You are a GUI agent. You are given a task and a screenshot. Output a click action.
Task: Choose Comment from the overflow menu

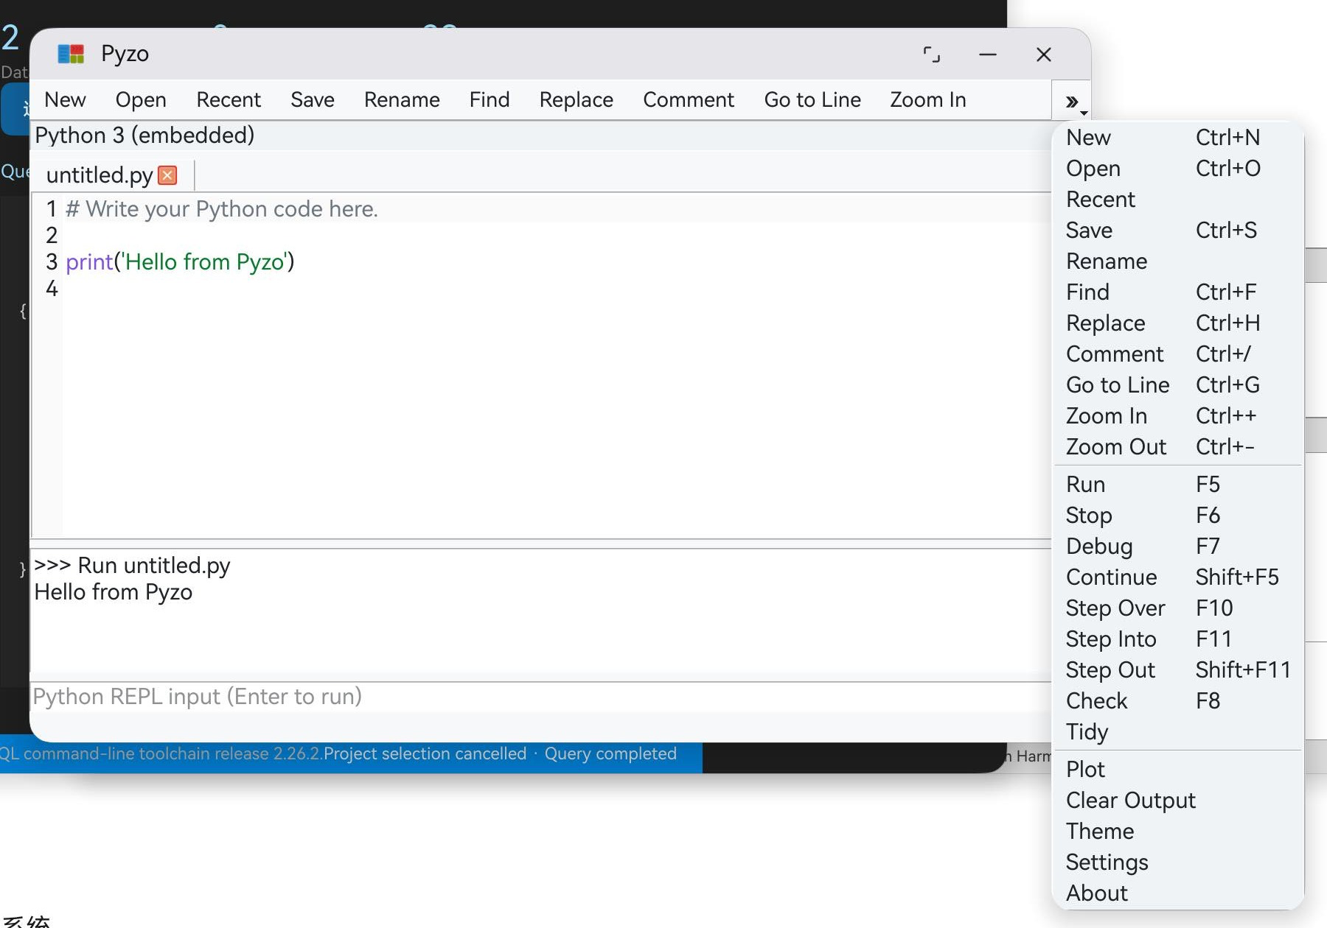pos(1178,354)
